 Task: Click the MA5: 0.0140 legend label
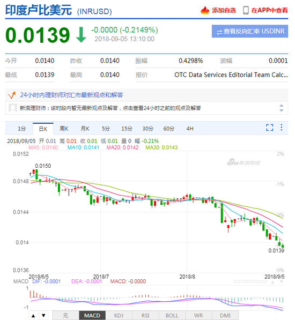[x=43, y=147]
